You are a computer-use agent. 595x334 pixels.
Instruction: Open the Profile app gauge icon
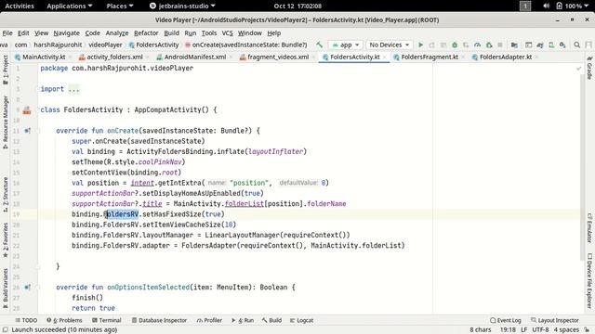[477, 45]
